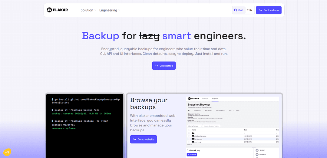The width and height of the screenshot is (327, 158).
Task: Click the Snapshots breadcrumb link
Action: pos(197,111)
